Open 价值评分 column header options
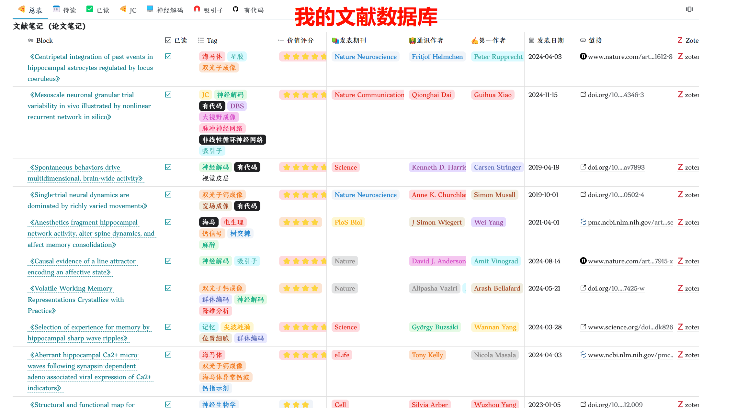 (300, 40)
